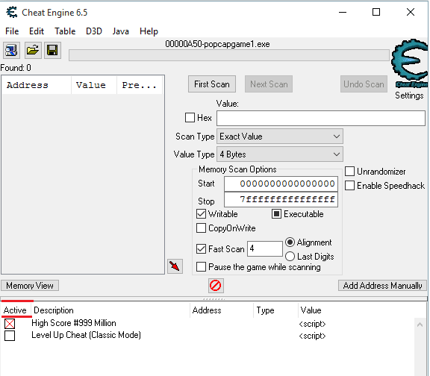Click the cheat table scrollbar up arrow

tap(420, 325)
